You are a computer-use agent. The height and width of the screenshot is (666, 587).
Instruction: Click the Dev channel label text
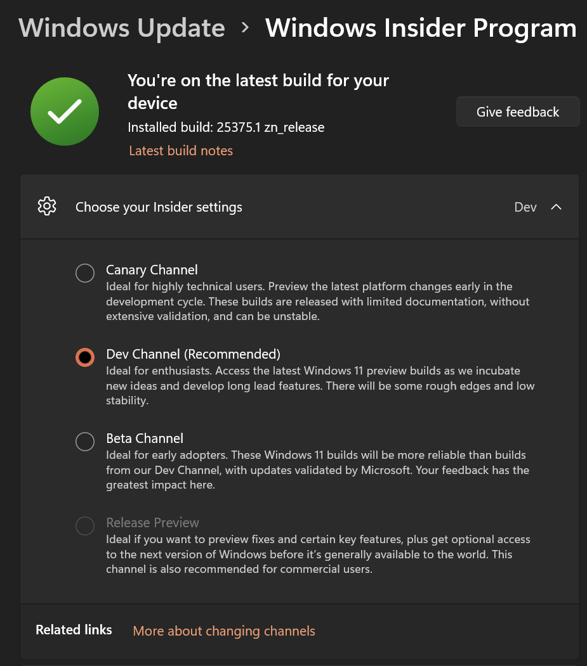pyautogui.click(x=526, y=207)
